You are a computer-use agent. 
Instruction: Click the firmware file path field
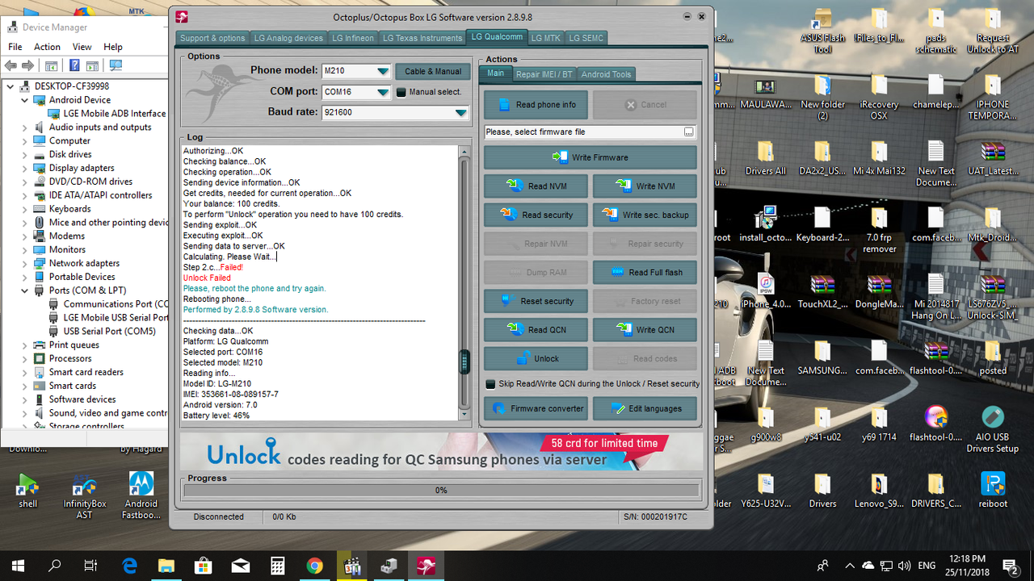pos(583,132)
